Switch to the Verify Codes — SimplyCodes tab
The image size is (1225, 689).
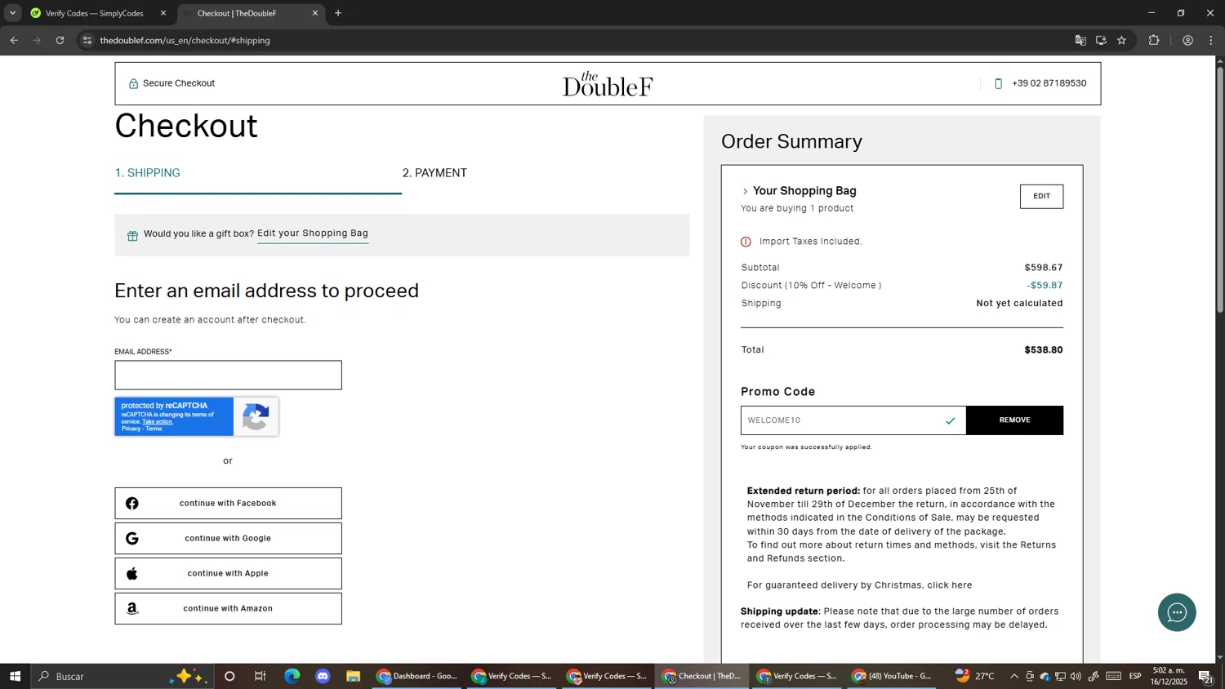pos(94,13)
